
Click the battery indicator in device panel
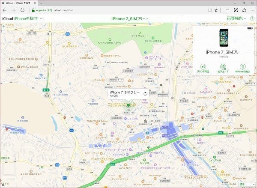point(250,28)
